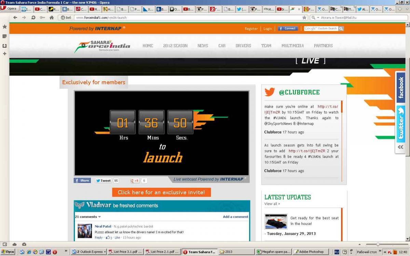Open the search engine dropdown arrow
The height and width of the screenshot is (256, 410).
(x=318, y=17)
